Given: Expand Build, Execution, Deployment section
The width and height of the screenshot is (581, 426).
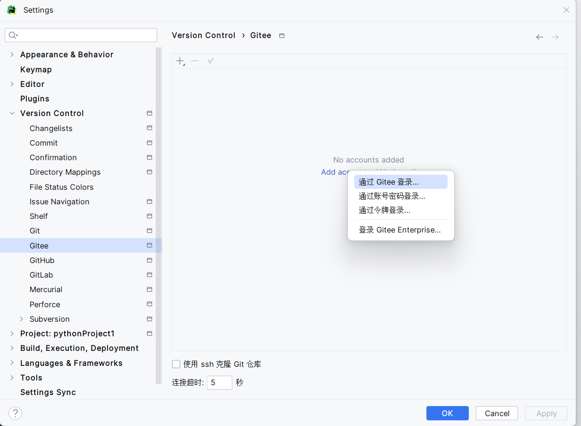Looking at the screenshot, I should coord(12,348).
